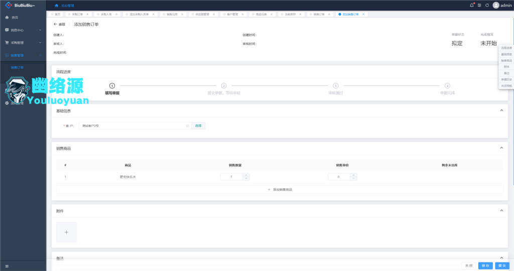
Task: Open 首页 in the sidebar
Action: click(x=23, y=18)
